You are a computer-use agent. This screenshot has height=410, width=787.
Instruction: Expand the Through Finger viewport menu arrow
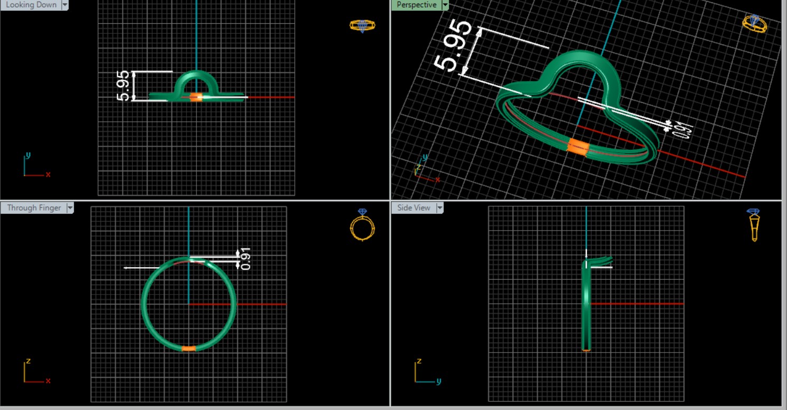pyautogui.click(x=70, y=208)
